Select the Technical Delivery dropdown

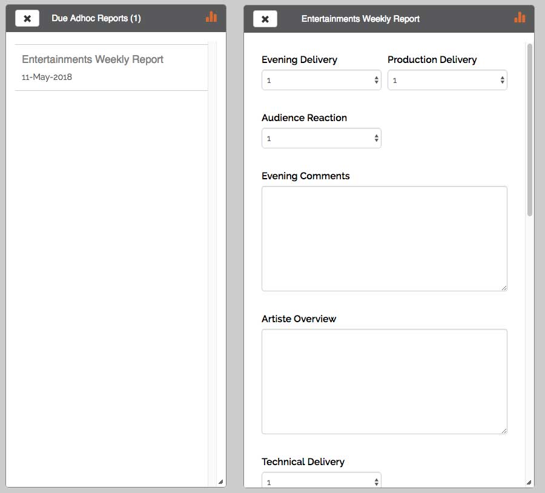(321, 481)
